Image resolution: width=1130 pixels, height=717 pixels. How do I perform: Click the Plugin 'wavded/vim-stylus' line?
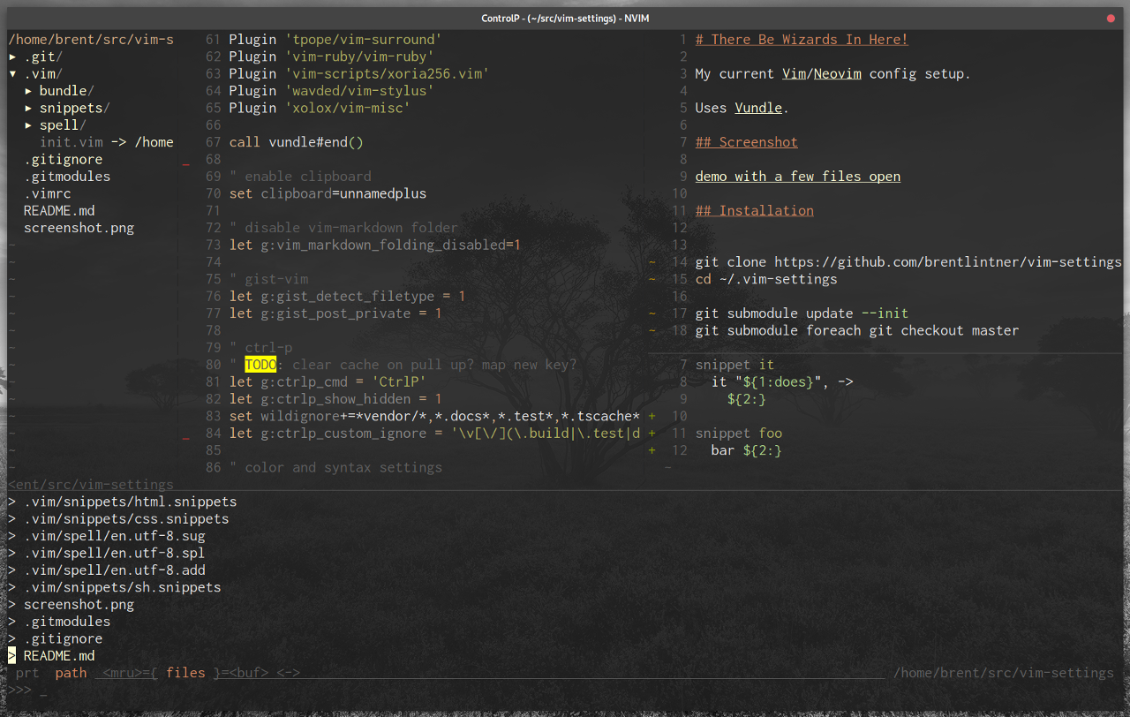coord(331,91)
